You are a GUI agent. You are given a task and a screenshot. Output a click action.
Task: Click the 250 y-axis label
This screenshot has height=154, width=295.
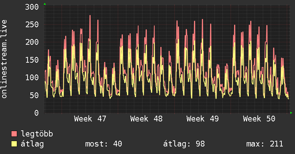coord(32,24)
